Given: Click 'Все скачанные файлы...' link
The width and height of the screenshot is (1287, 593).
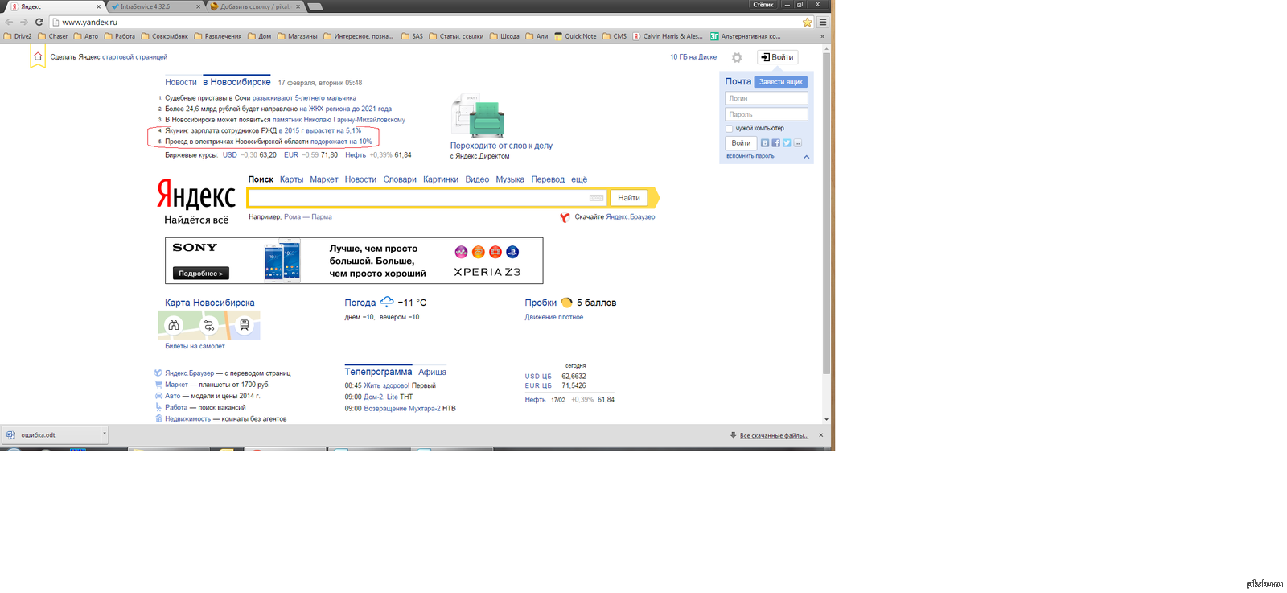Looking at the screenshot, I should coord(774,435).
